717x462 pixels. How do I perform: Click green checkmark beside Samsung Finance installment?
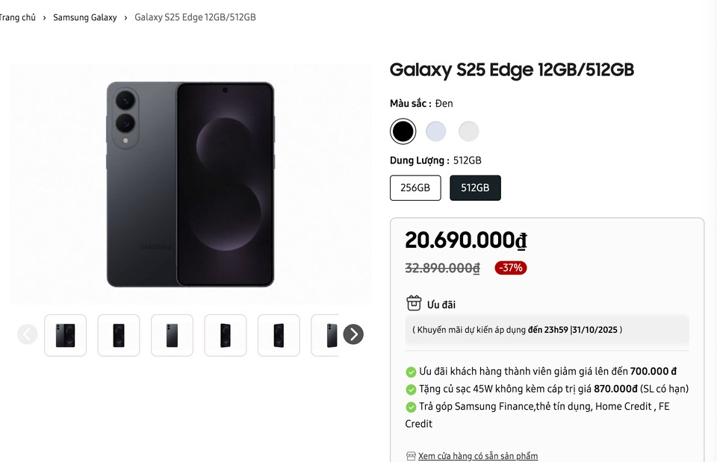(411, 408)
